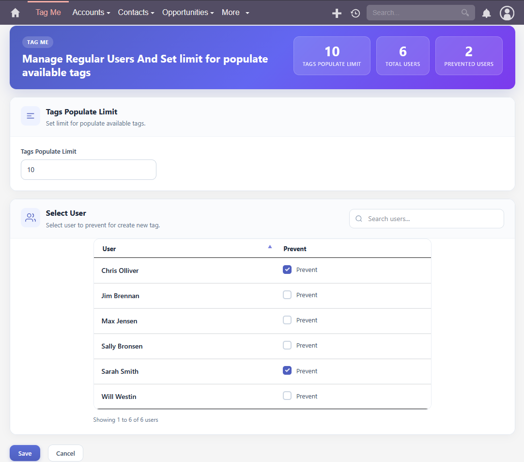This screenshot has width=524, height=462.
Task: Click the Prevented Users stat card
Action: click(469, 56)
